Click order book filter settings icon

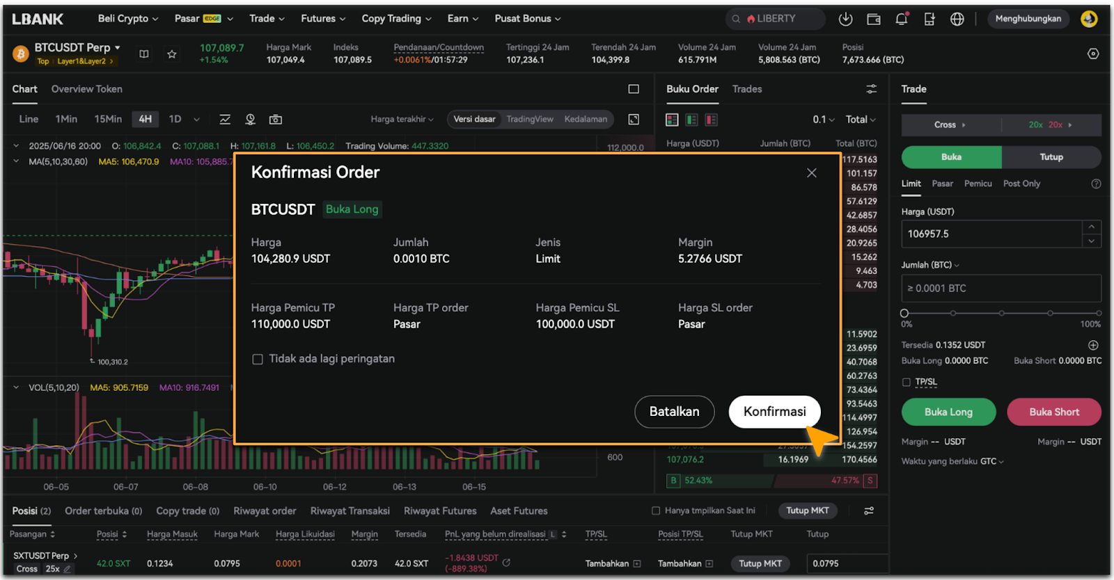[x=871, y=89]
